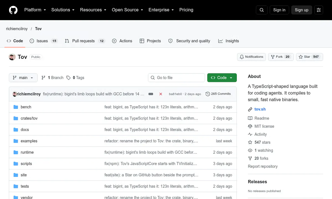Expand the main branch dropdown
Screen dimensions: 332x199
click(x=23, y=78)
